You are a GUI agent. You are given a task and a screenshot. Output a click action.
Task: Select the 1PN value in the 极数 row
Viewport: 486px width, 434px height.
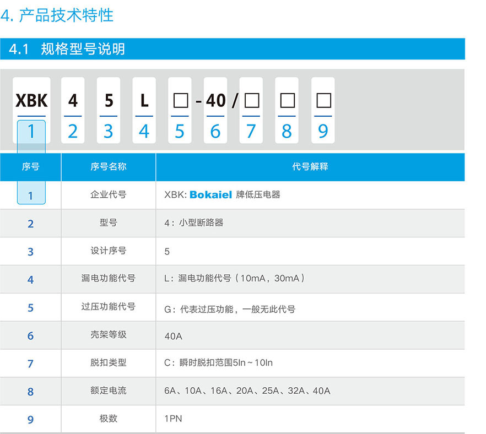173,419
